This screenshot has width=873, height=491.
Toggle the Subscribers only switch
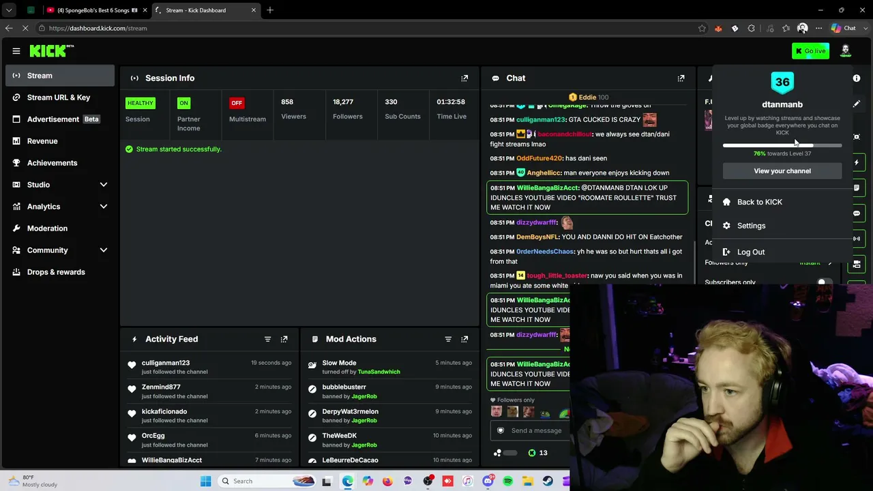click(x=825, y=282)
